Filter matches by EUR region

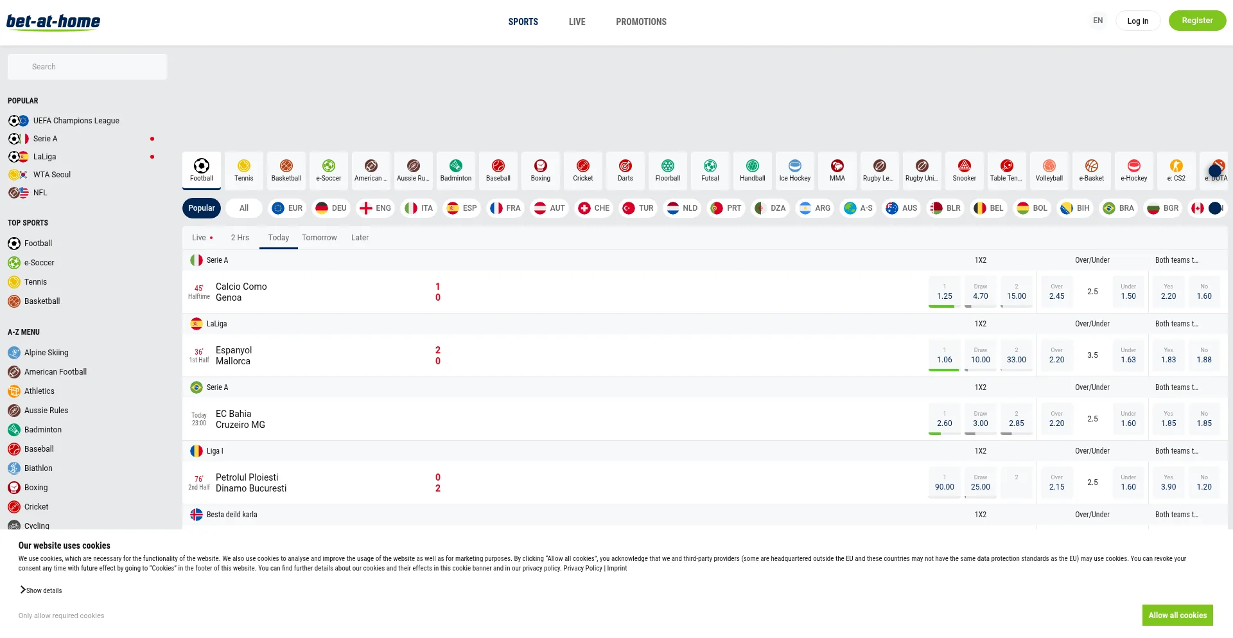pyautogui.click(x=287, y=208)
